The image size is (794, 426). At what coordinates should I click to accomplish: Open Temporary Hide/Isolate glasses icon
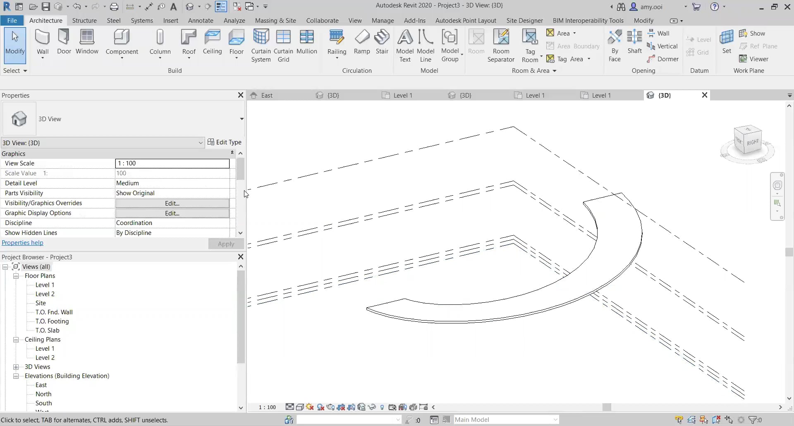(371, 407)
